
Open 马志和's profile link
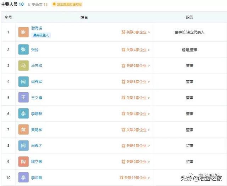(37, 66)
